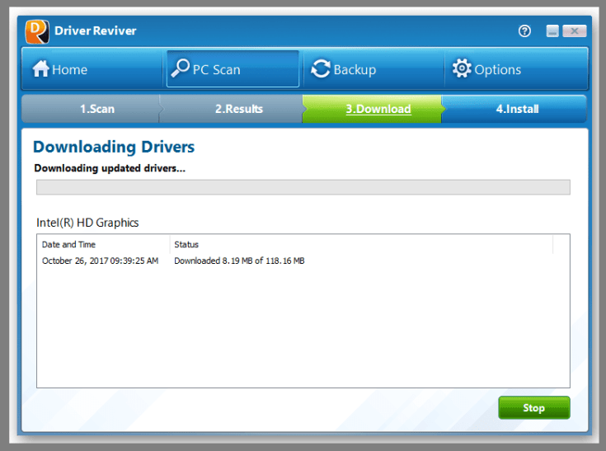Select the Downloaded 8.19 MB of 118.16 MB status
This screenshot has width=606, height=451.
tap(239, 261)
